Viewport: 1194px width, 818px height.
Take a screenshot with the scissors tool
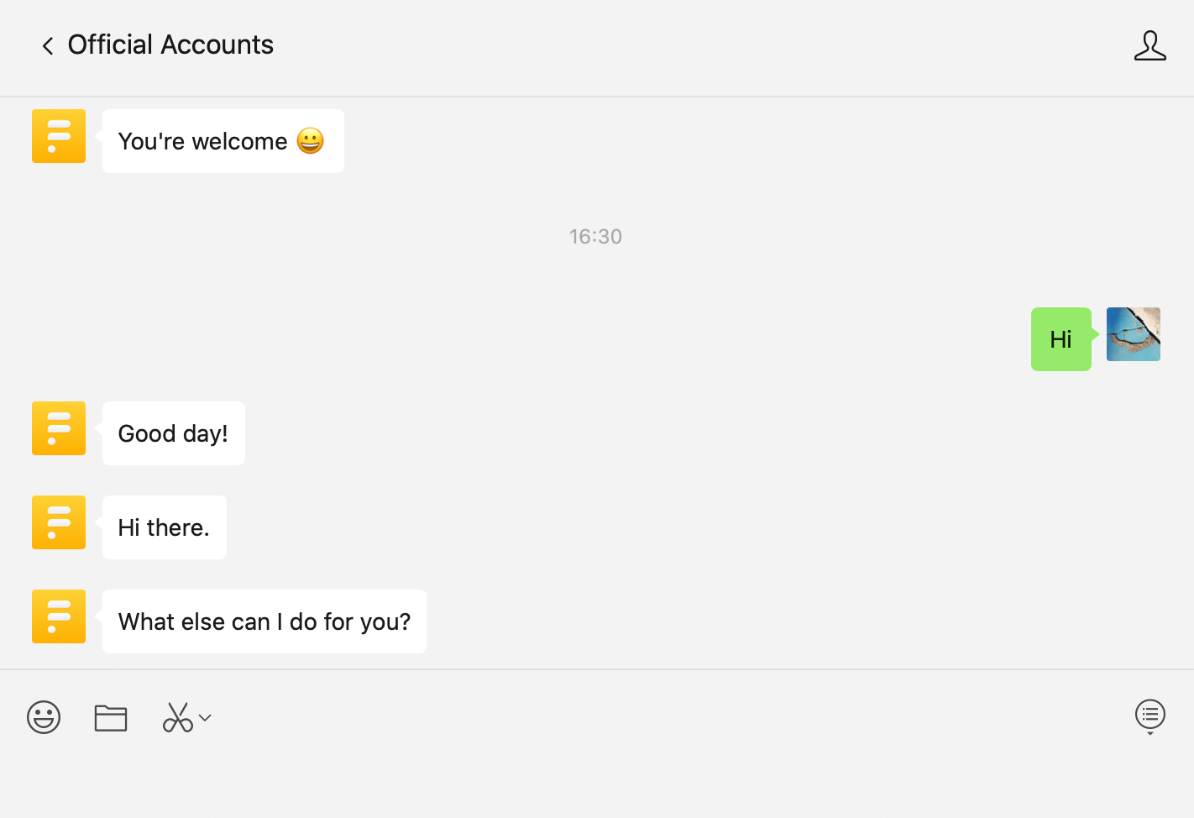click(178, 717)
